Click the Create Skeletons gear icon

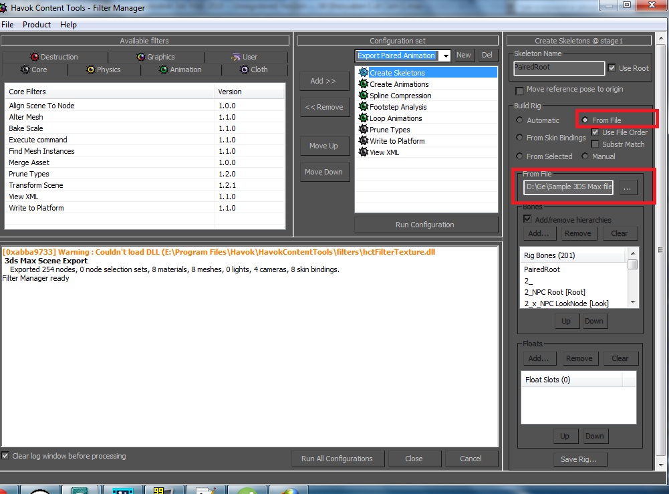coord(364,72)
